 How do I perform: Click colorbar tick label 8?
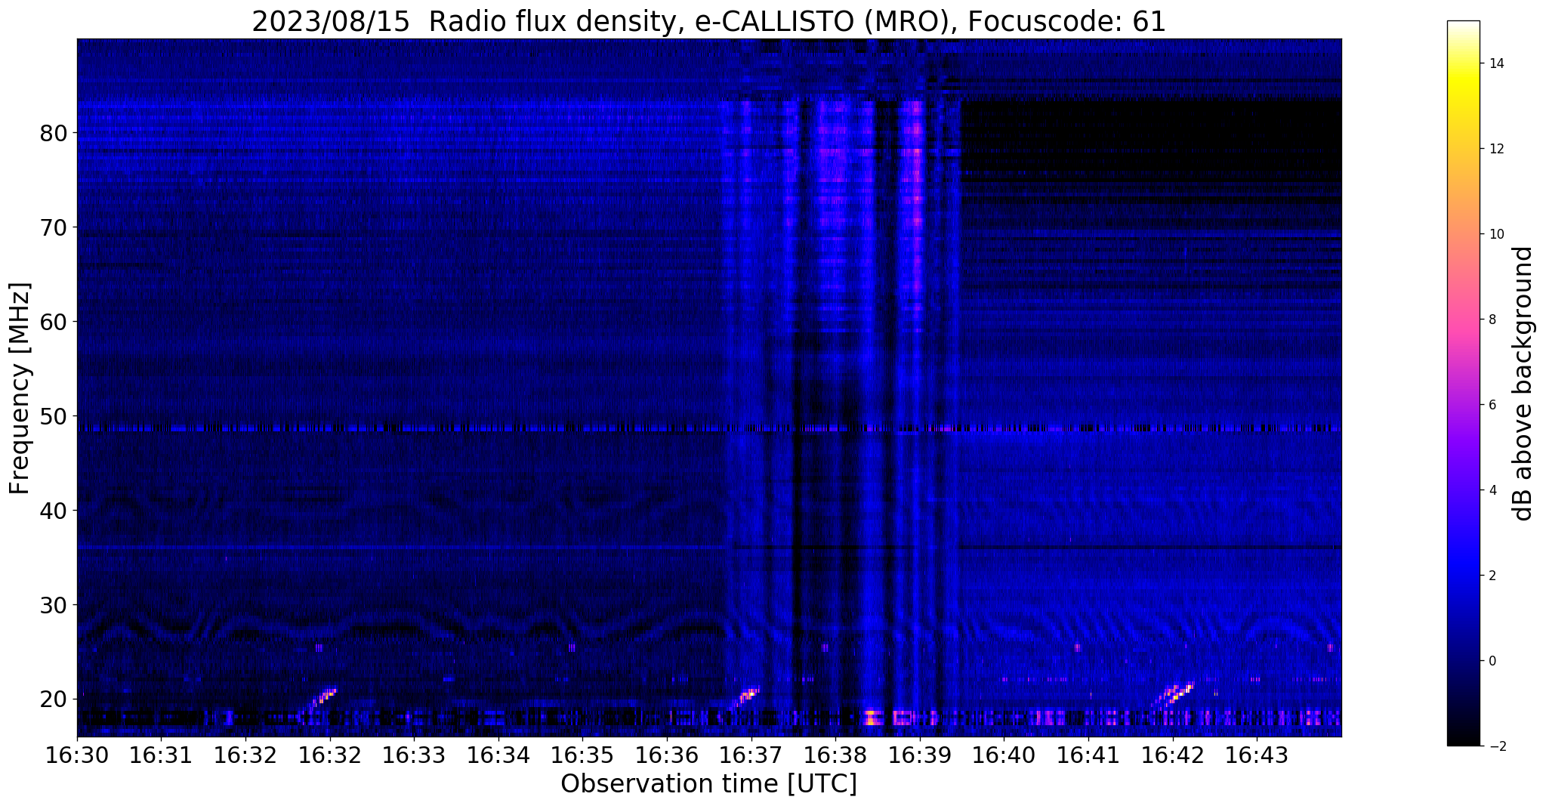pos(1492,320)
